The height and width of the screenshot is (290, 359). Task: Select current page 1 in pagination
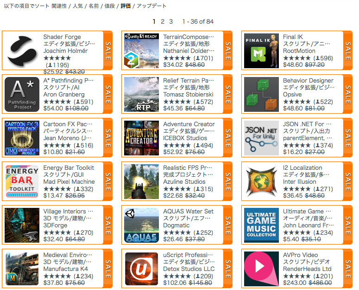tap(154, 21)
